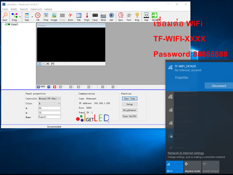The image size is (233, 175).
Task: Add the Coun countdown element
Action: coord(95,17)
